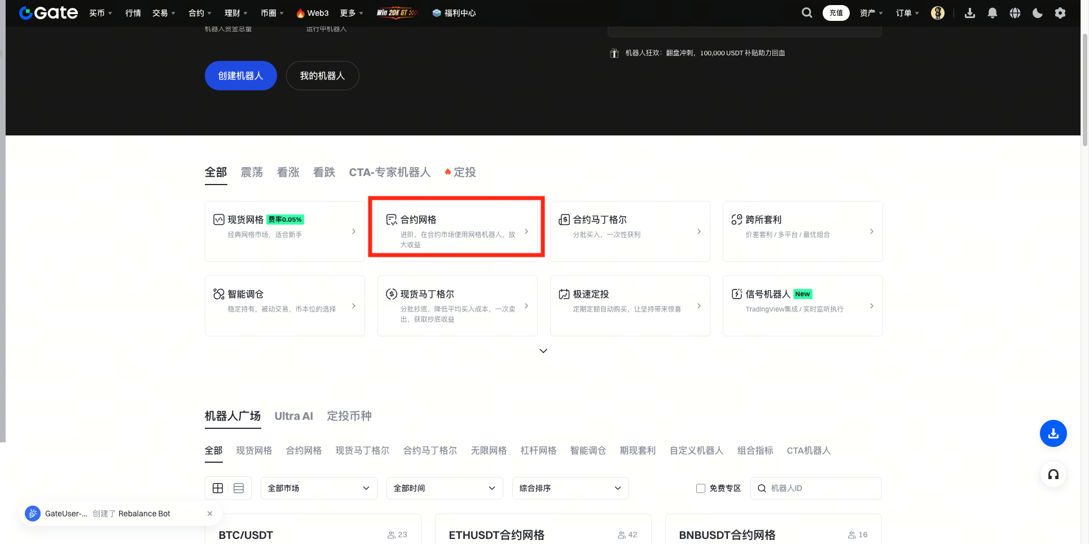
Task: Click the language globe icon
Action: [x=1015, y=13]
